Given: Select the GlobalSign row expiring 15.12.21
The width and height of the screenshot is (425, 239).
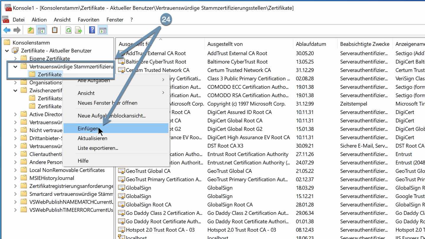Looking at the screenshot, I should tap(138, 196).
